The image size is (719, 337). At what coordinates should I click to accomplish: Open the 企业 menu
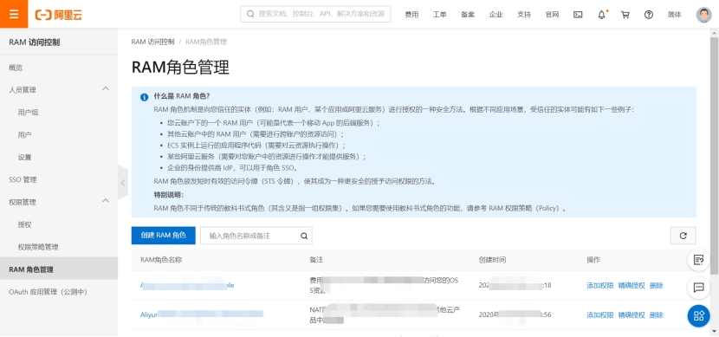coord(496,15)
